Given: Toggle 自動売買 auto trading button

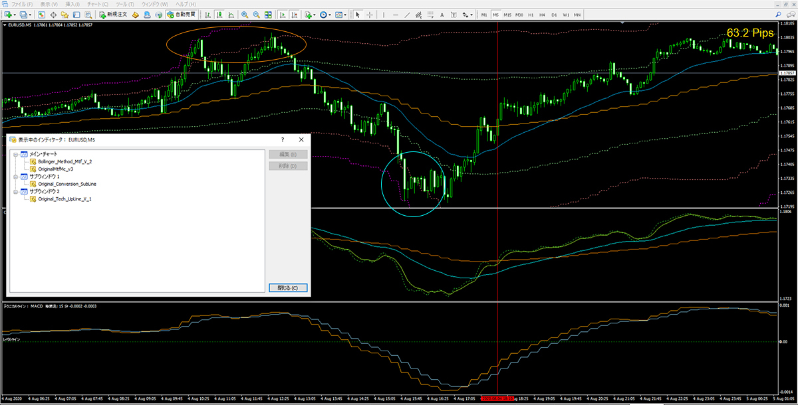Looking at the screenshot, I should pos(181,14).
